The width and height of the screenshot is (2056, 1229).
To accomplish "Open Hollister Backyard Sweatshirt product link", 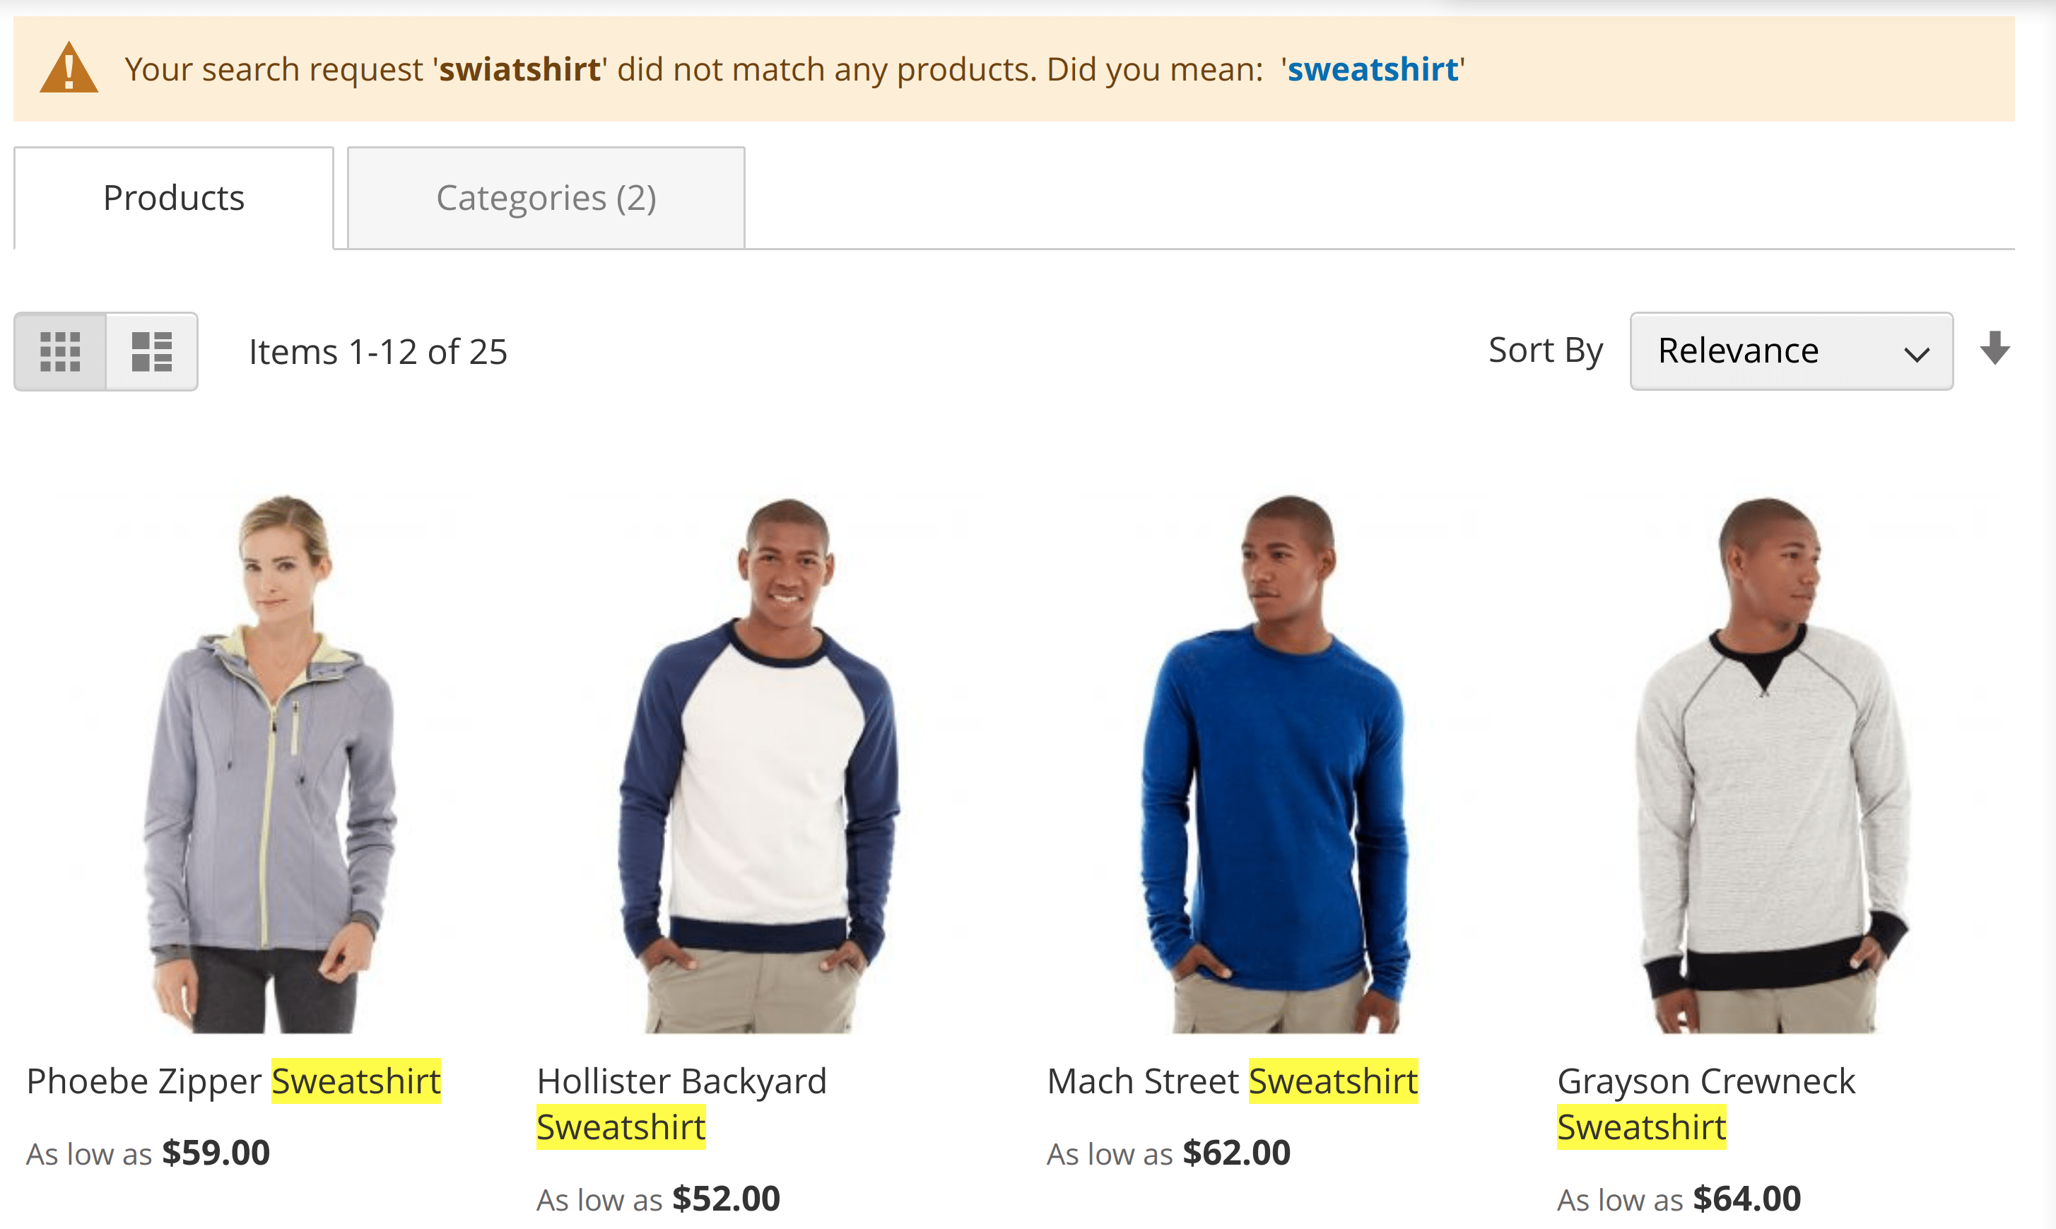I will 681,1104.
